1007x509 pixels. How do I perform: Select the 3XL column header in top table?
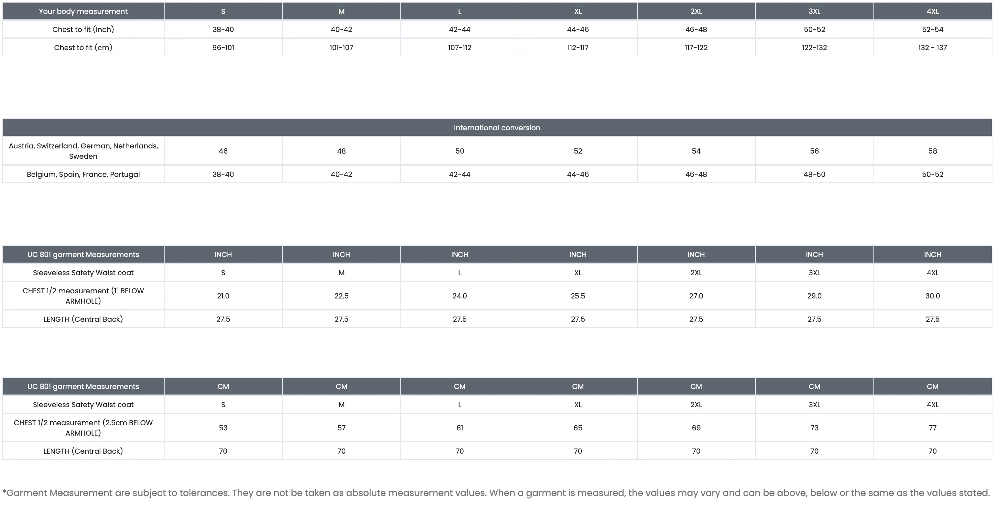click(814, 11)
